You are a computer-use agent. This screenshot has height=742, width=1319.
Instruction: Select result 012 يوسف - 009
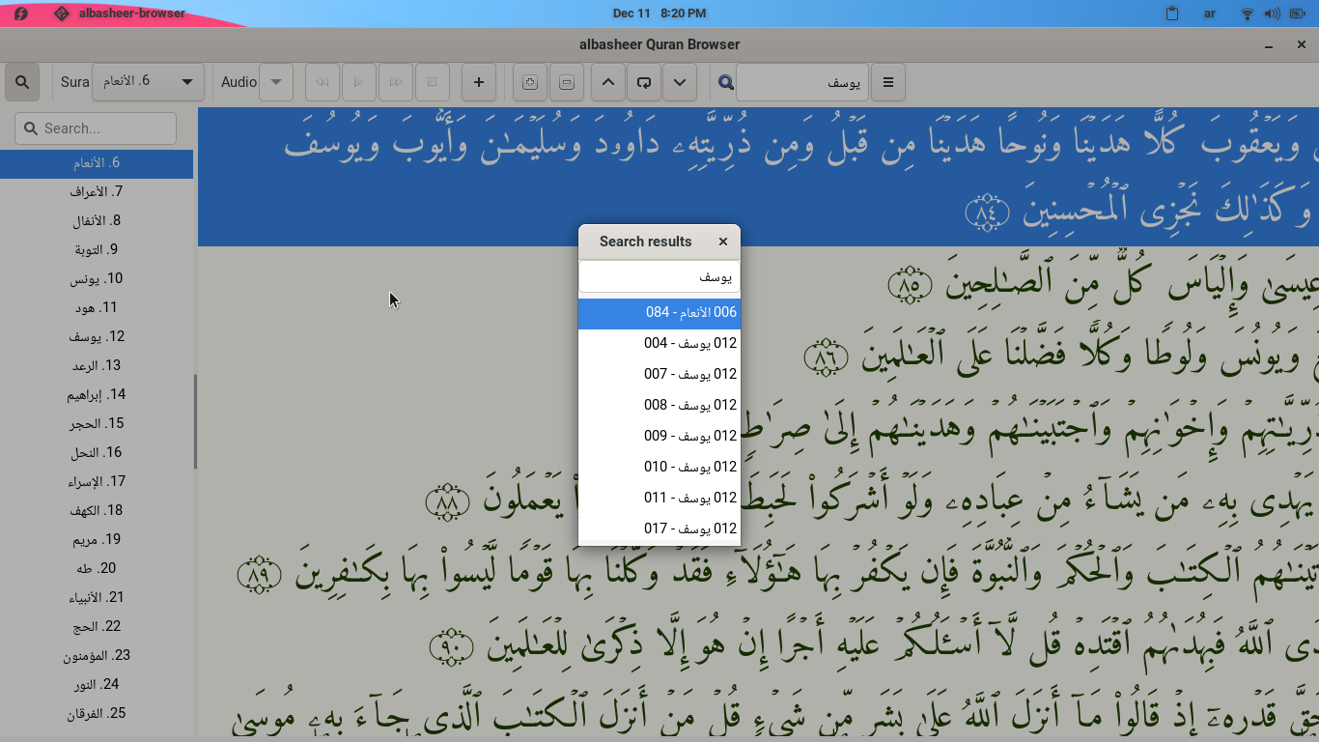coord(659,436)
